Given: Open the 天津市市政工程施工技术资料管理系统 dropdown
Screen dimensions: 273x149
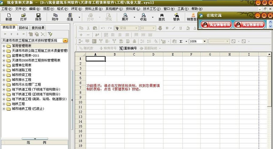Looking at the screenshot, I should (x=65, y=41).
